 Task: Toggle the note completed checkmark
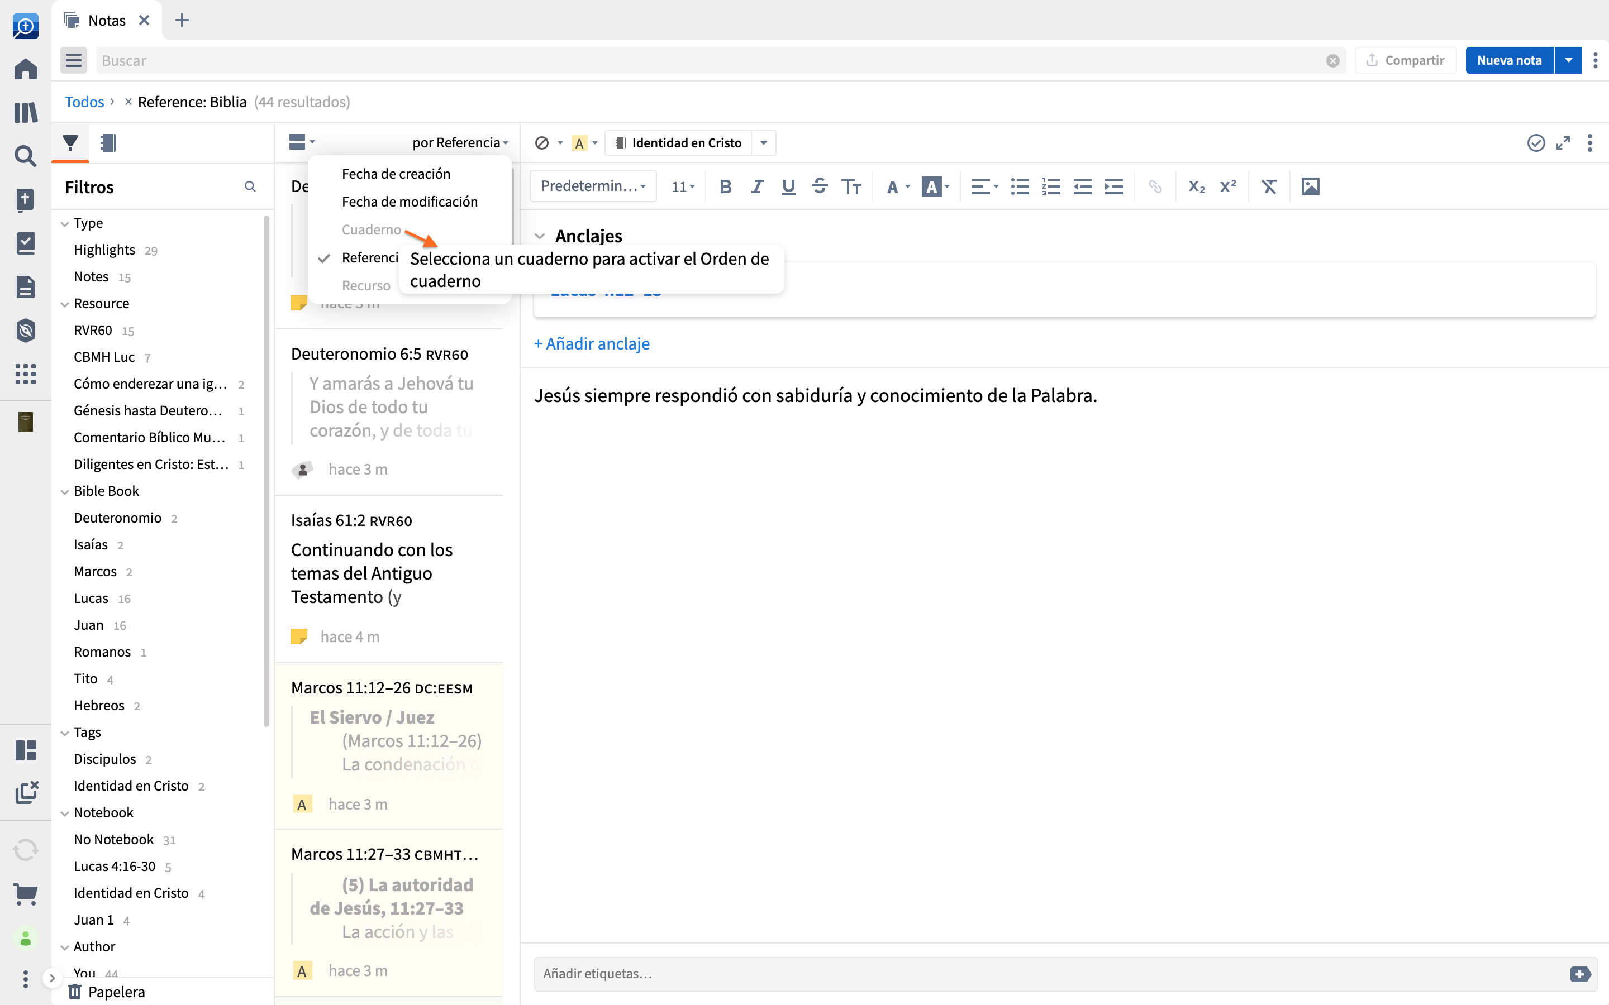coord(1535,143)
